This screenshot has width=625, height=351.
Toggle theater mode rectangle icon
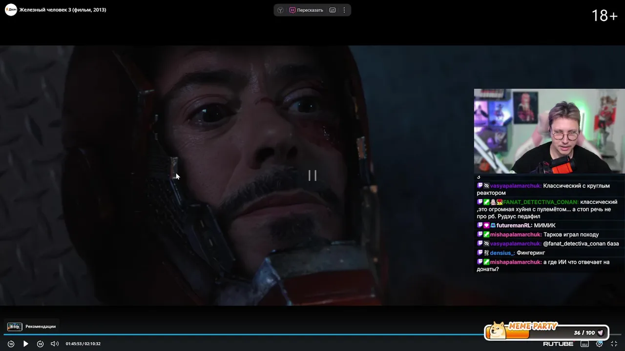(x=585, y=344)
